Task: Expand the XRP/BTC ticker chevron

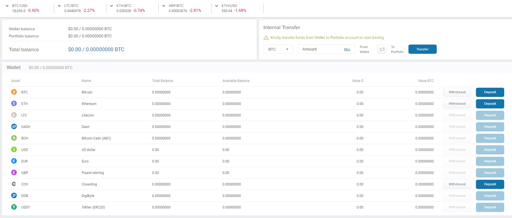Action: tap(164, 6)
